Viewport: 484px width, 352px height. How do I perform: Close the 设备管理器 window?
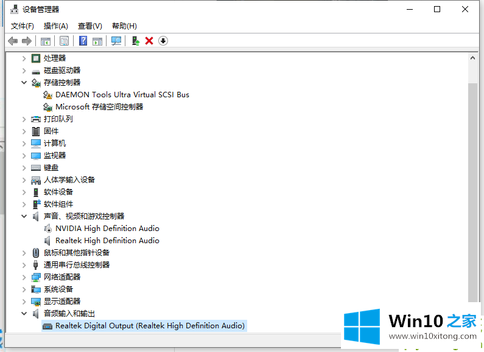[465, 9]
